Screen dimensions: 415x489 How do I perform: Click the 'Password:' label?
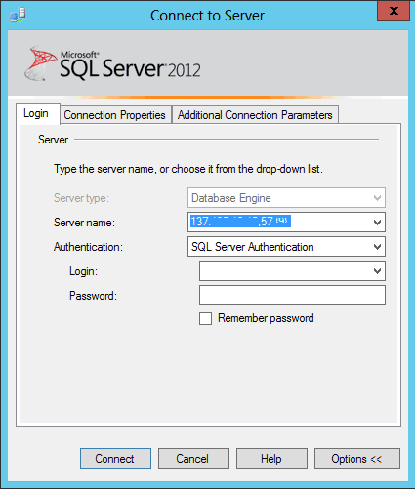[93, 296]
